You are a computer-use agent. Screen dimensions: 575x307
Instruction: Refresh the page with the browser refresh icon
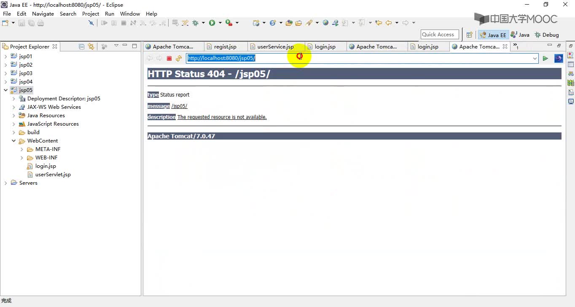pos(179,58)
